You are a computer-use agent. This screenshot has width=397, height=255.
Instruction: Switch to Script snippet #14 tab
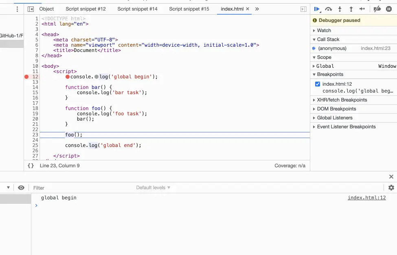[x=137, y=9]
